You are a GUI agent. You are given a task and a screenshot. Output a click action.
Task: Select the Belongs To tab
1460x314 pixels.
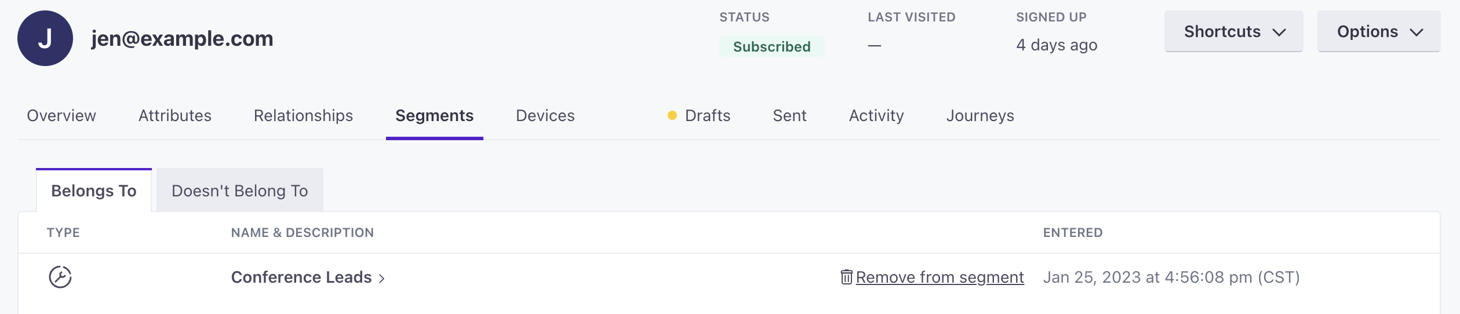pyautogui.click(x=94, y=191)
